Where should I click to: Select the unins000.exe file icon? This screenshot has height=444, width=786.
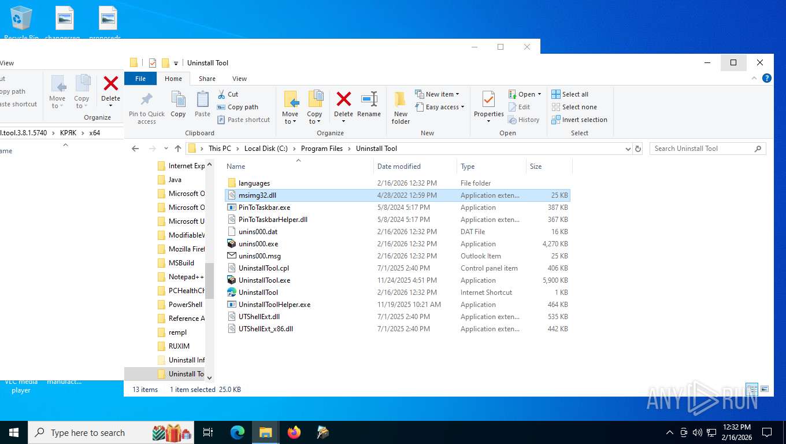click(232, 244)
